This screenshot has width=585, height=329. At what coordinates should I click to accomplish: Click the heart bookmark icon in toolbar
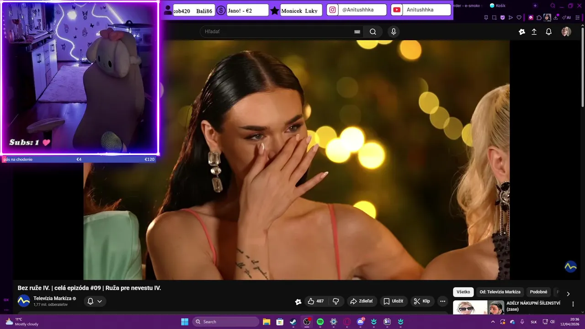point(519,17)
